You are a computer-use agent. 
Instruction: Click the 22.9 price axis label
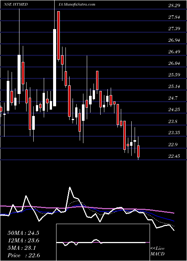coord(173,144)
